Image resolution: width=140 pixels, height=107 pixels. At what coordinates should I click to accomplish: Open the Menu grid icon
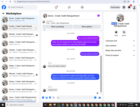click(x=124, y=7)
